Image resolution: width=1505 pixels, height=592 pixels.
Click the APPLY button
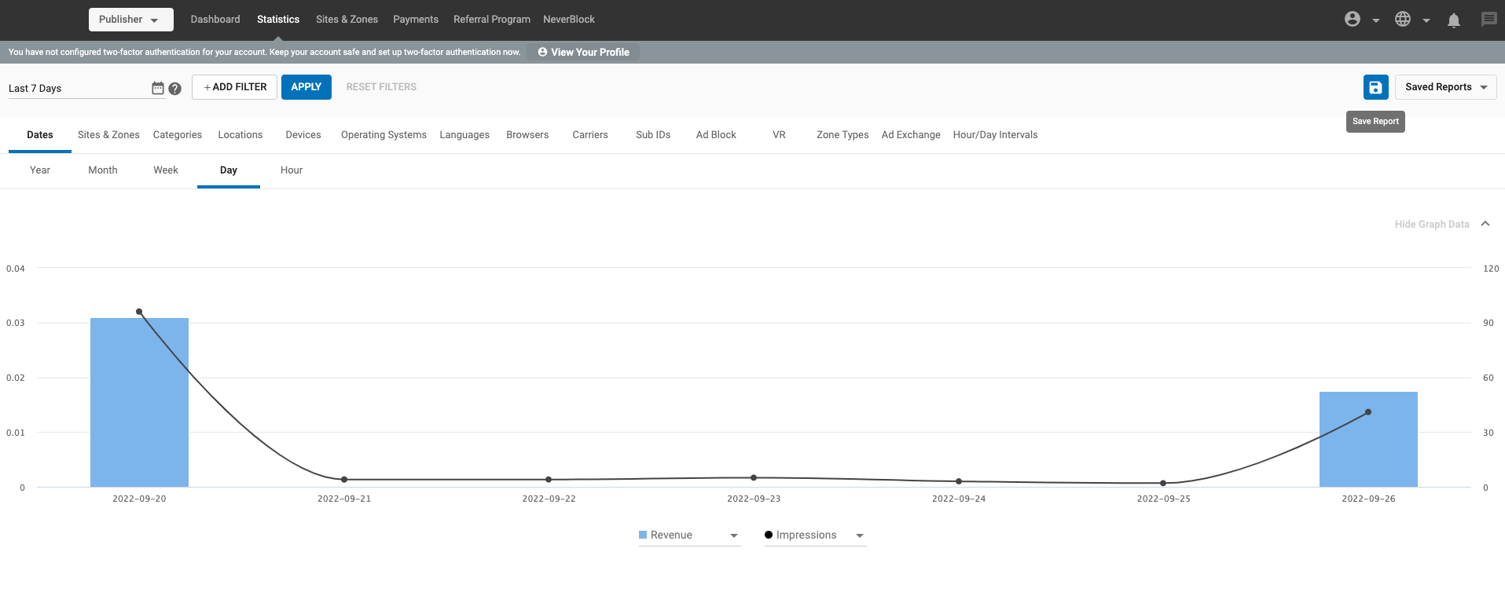(x=306, y=87)
